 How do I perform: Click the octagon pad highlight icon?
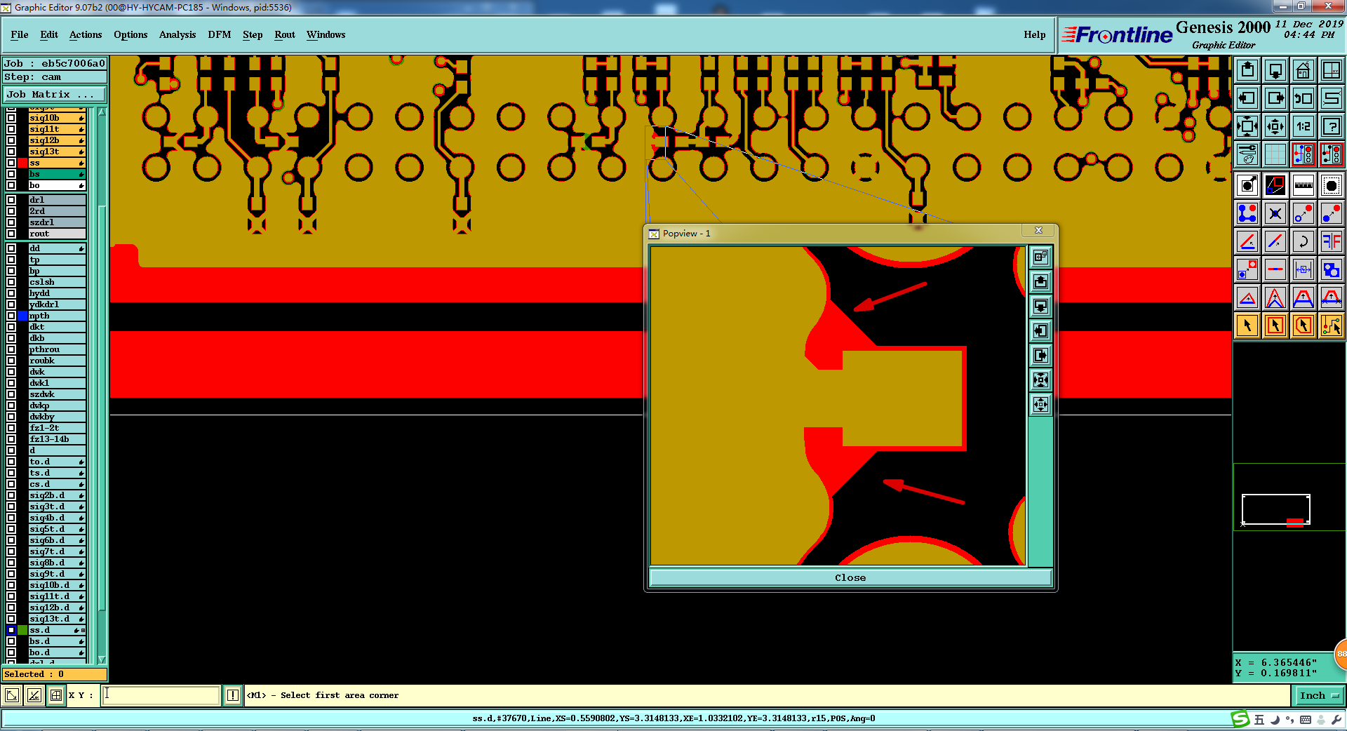click(x=1332, y=185)
